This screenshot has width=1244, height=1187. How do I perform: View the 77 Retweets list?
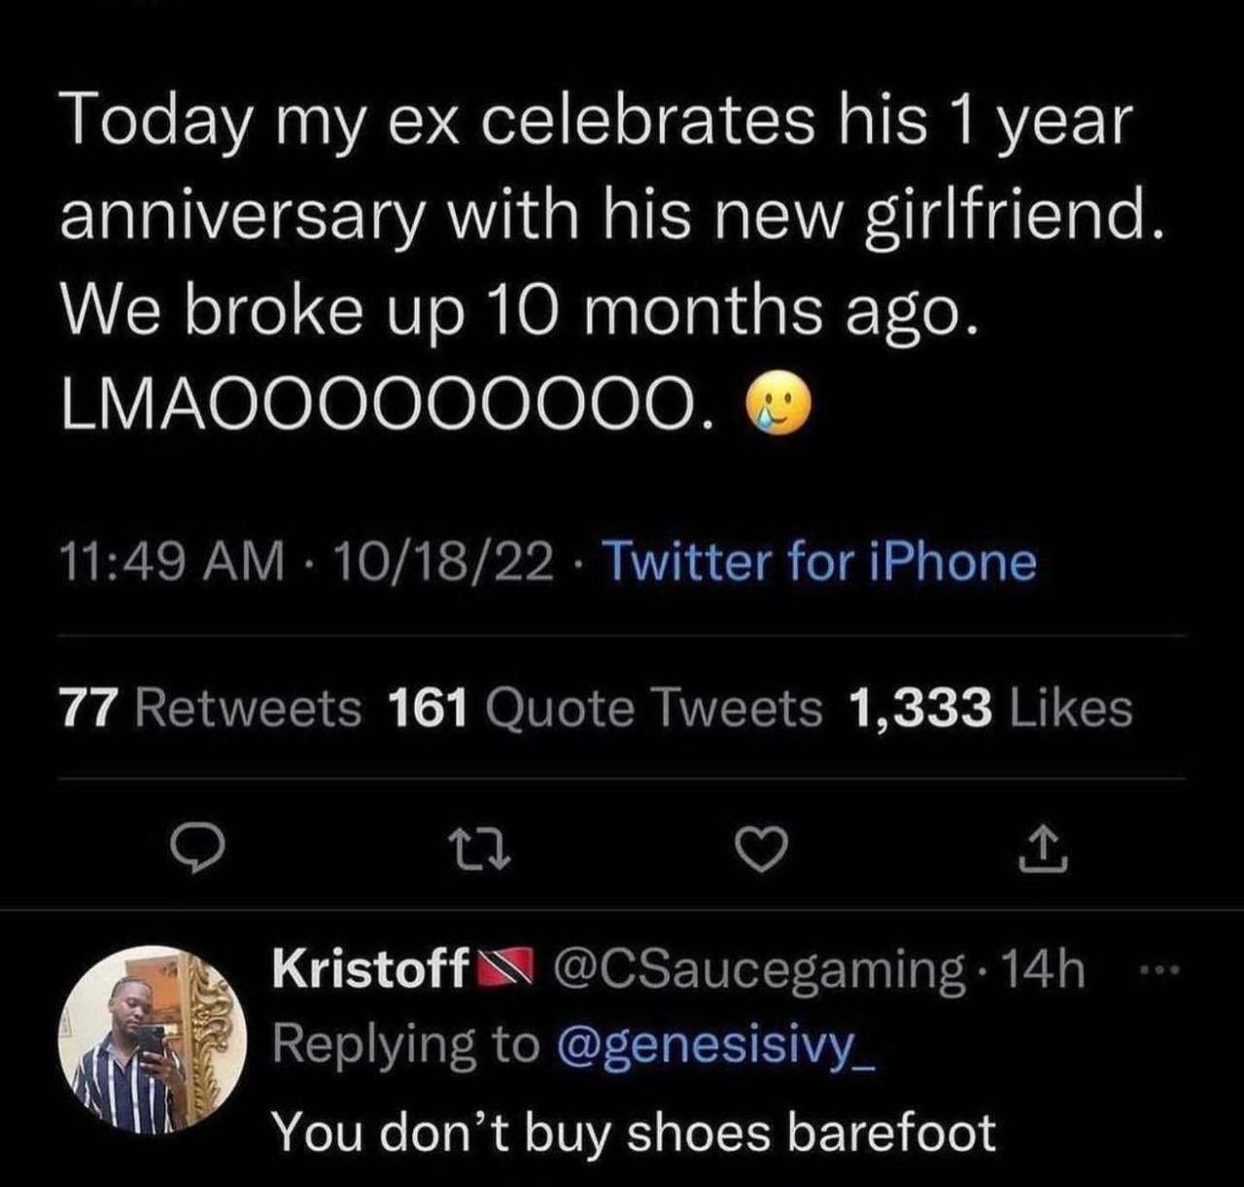tap(210, 708)
